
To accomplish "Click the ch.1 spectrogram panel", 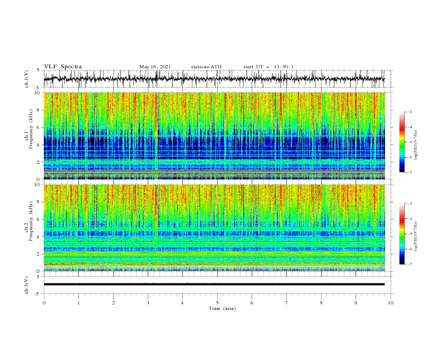I will (x=214, y=136).
